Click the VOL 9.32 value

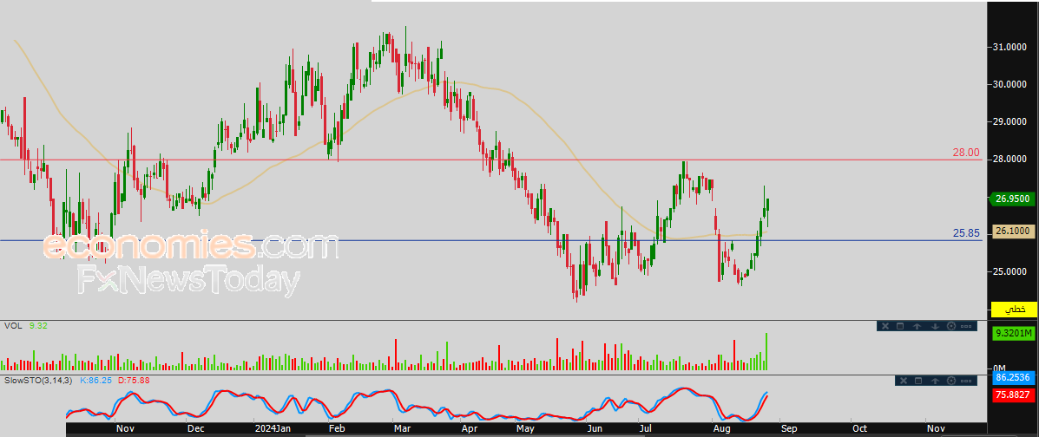(x=38, y=326)
